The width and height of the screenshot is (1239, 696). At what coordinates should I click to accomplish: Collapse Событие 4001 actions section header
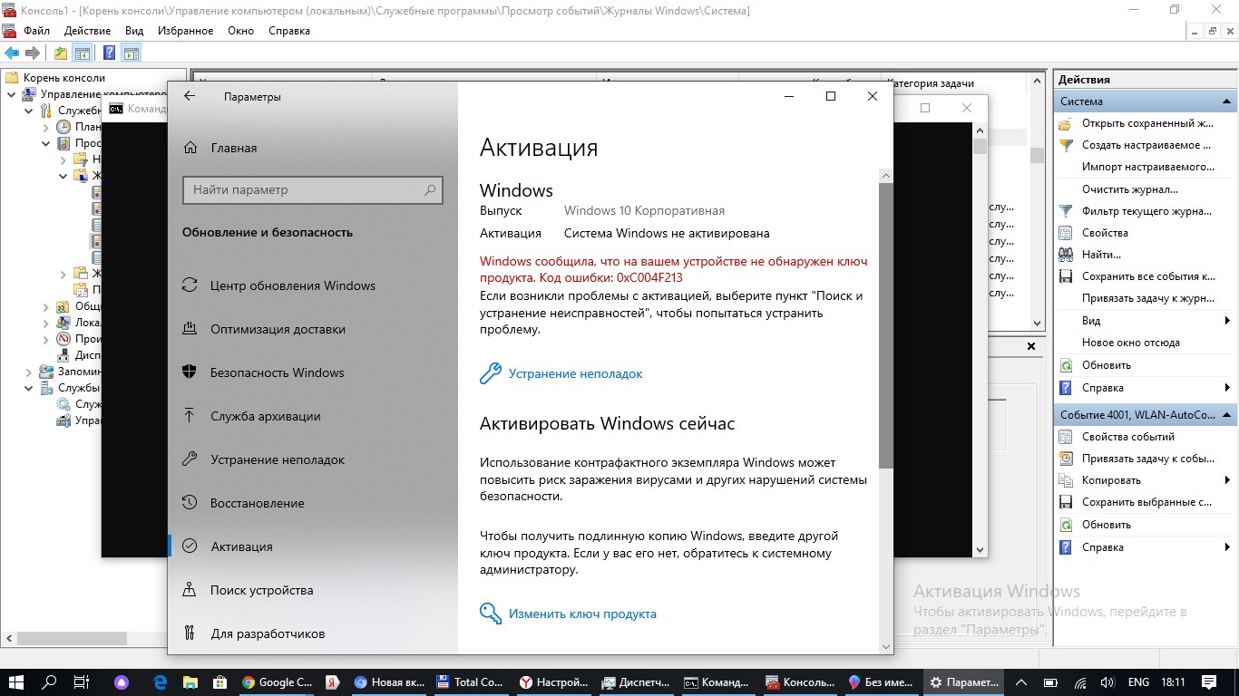1227,415
